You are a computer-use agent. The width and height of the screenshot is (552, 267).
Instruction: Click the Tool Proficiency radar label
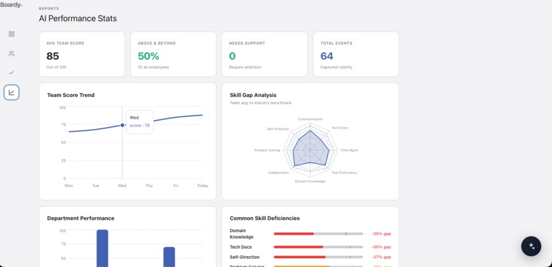(x=344, y=173)
